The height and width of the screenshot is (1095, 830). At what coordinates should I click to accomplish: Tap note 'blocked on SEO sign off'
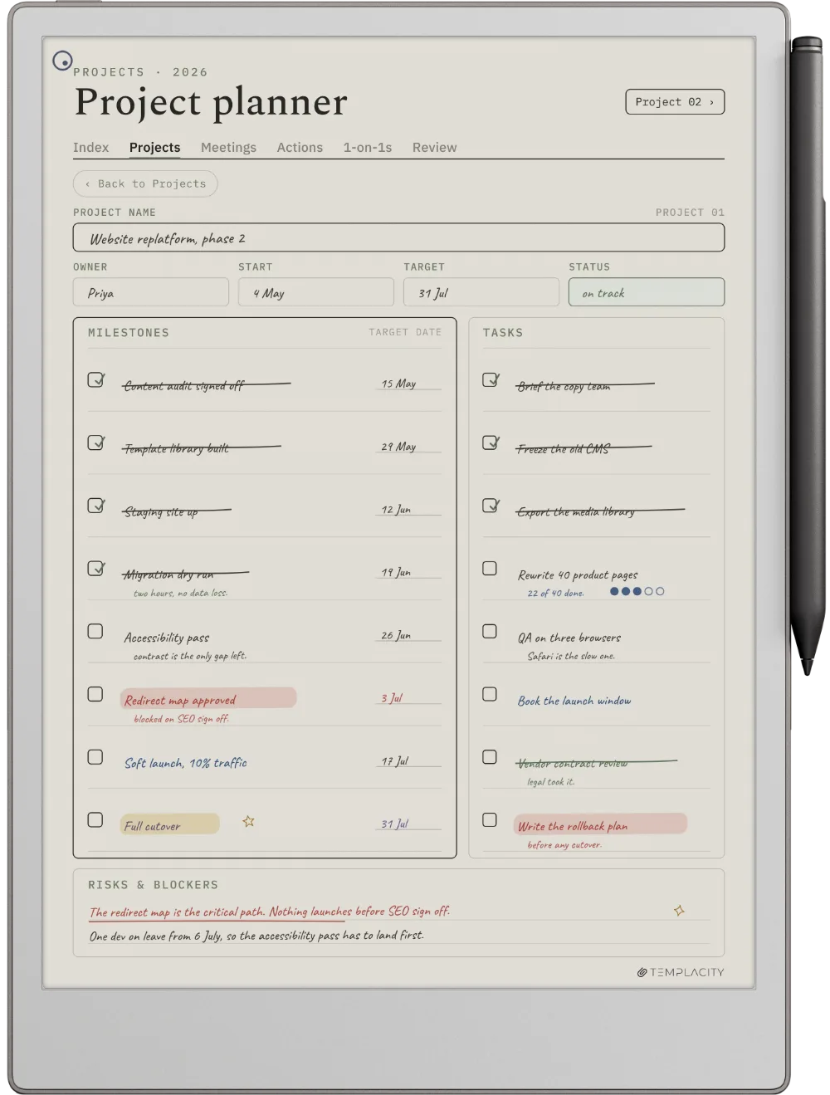point(181,719)
